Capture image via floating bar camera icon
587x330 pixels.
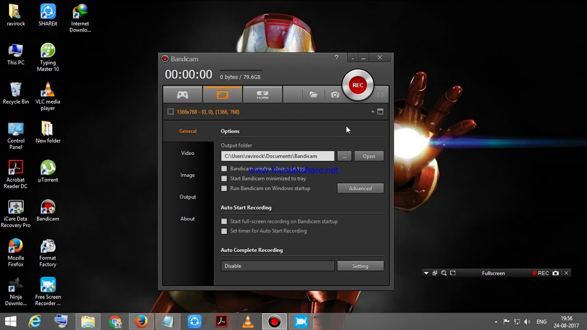pos(556,273)
